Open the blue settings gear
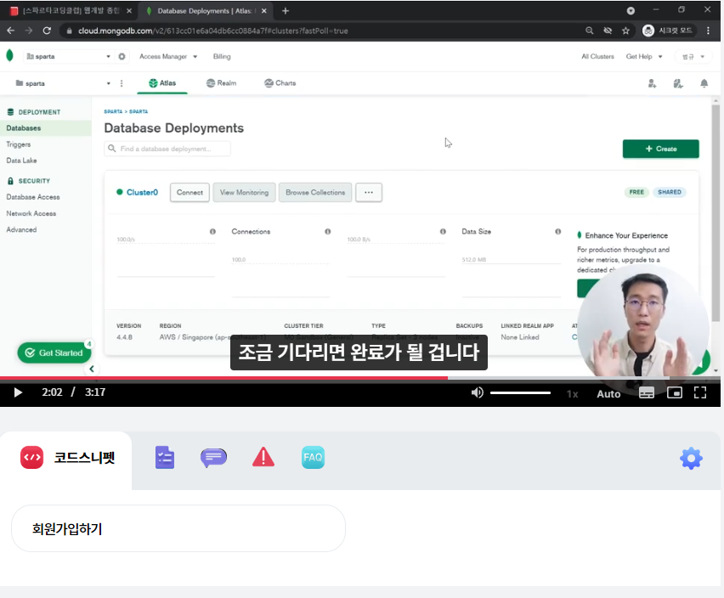 [x=691, y=458]
